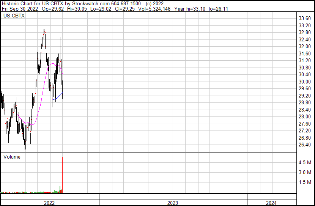
Task: Click the tall red volume spike bar
Action: (x=62, y=175)
